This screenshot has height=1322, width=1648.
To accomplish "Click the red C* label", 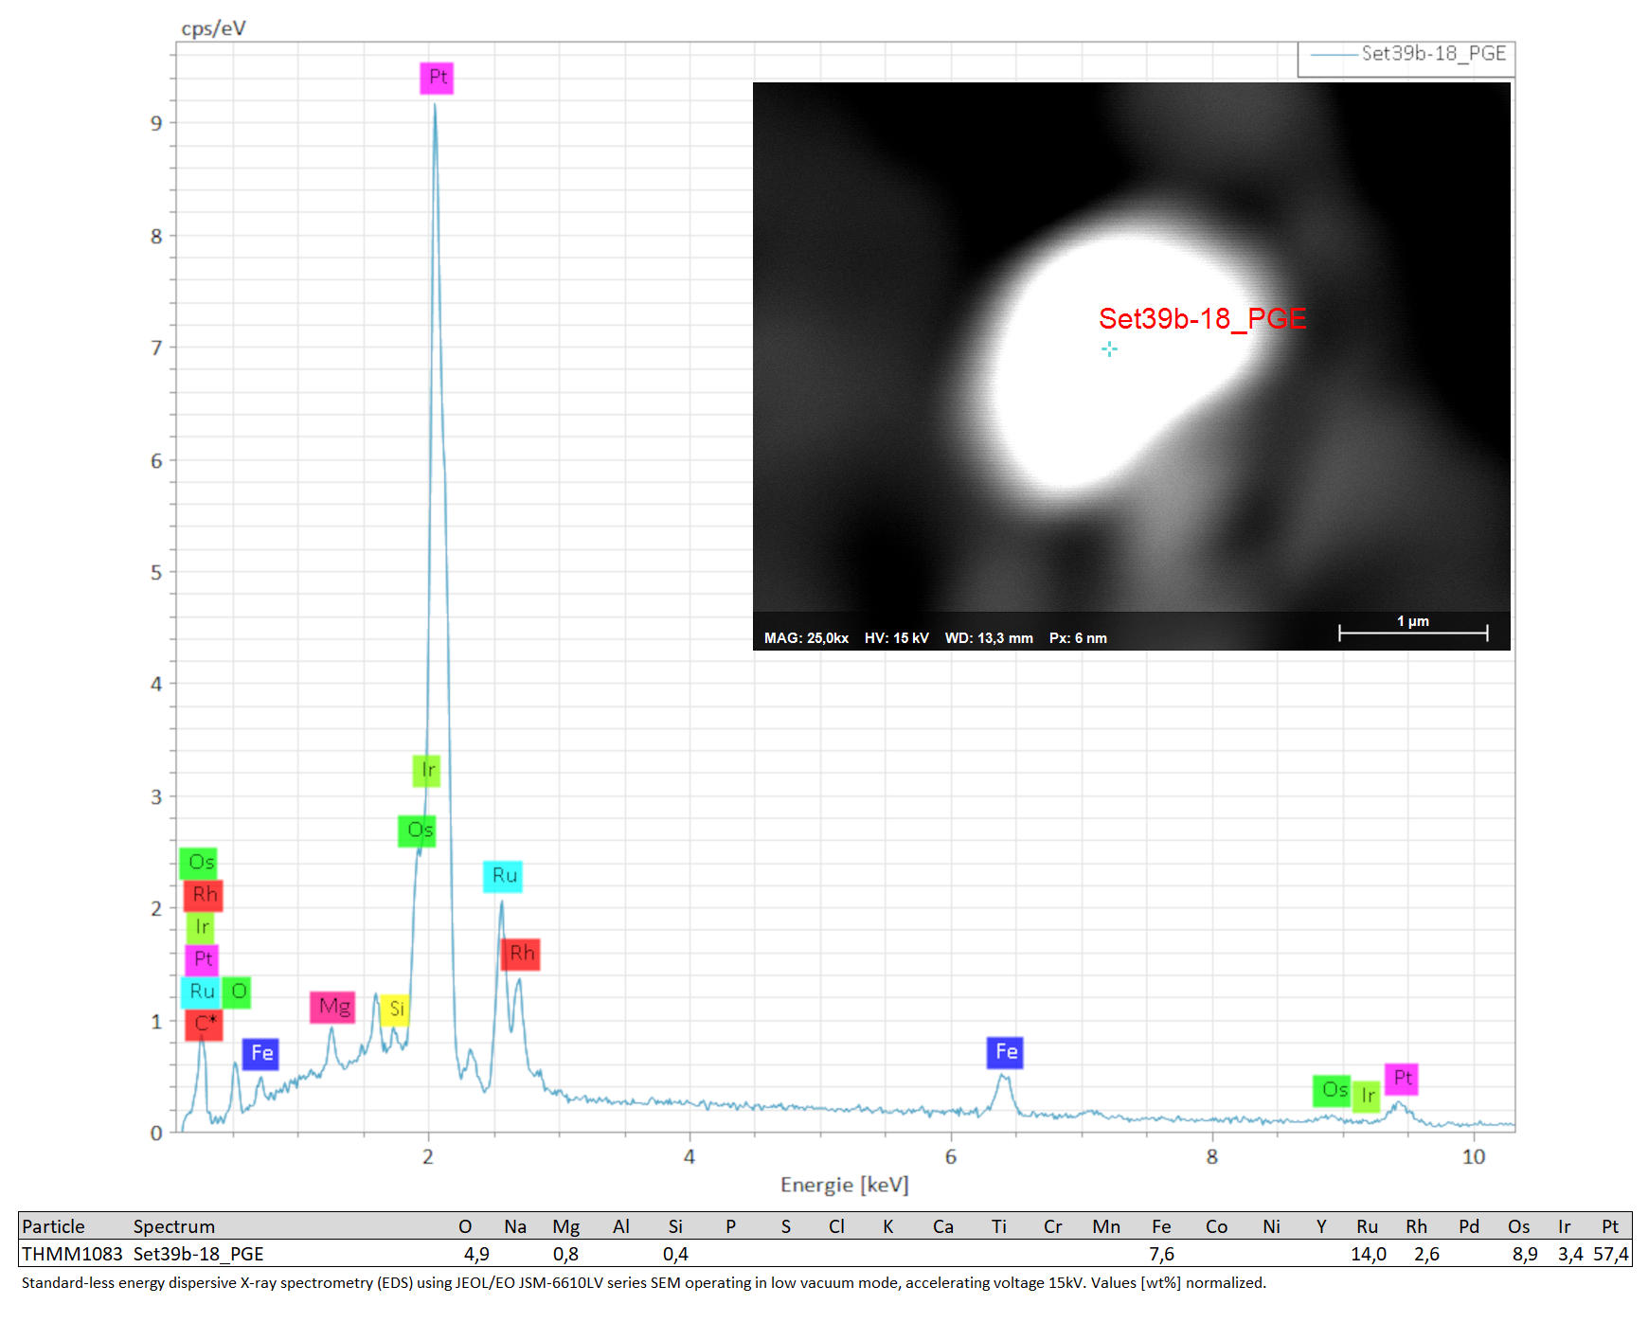I will click(205, 1025).
